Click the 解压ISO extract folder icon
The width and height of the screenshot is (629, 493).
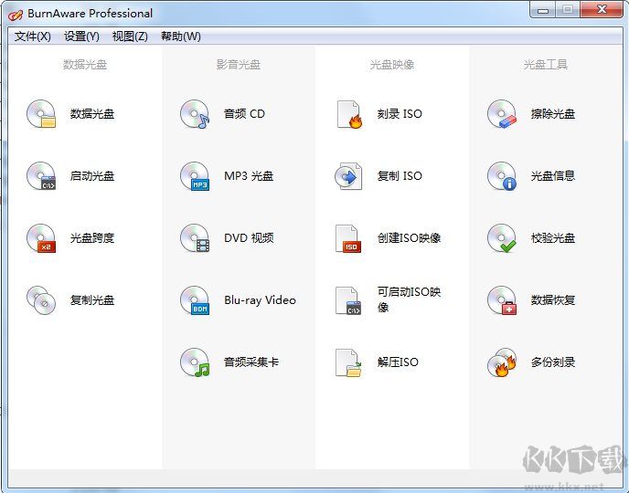348,362
